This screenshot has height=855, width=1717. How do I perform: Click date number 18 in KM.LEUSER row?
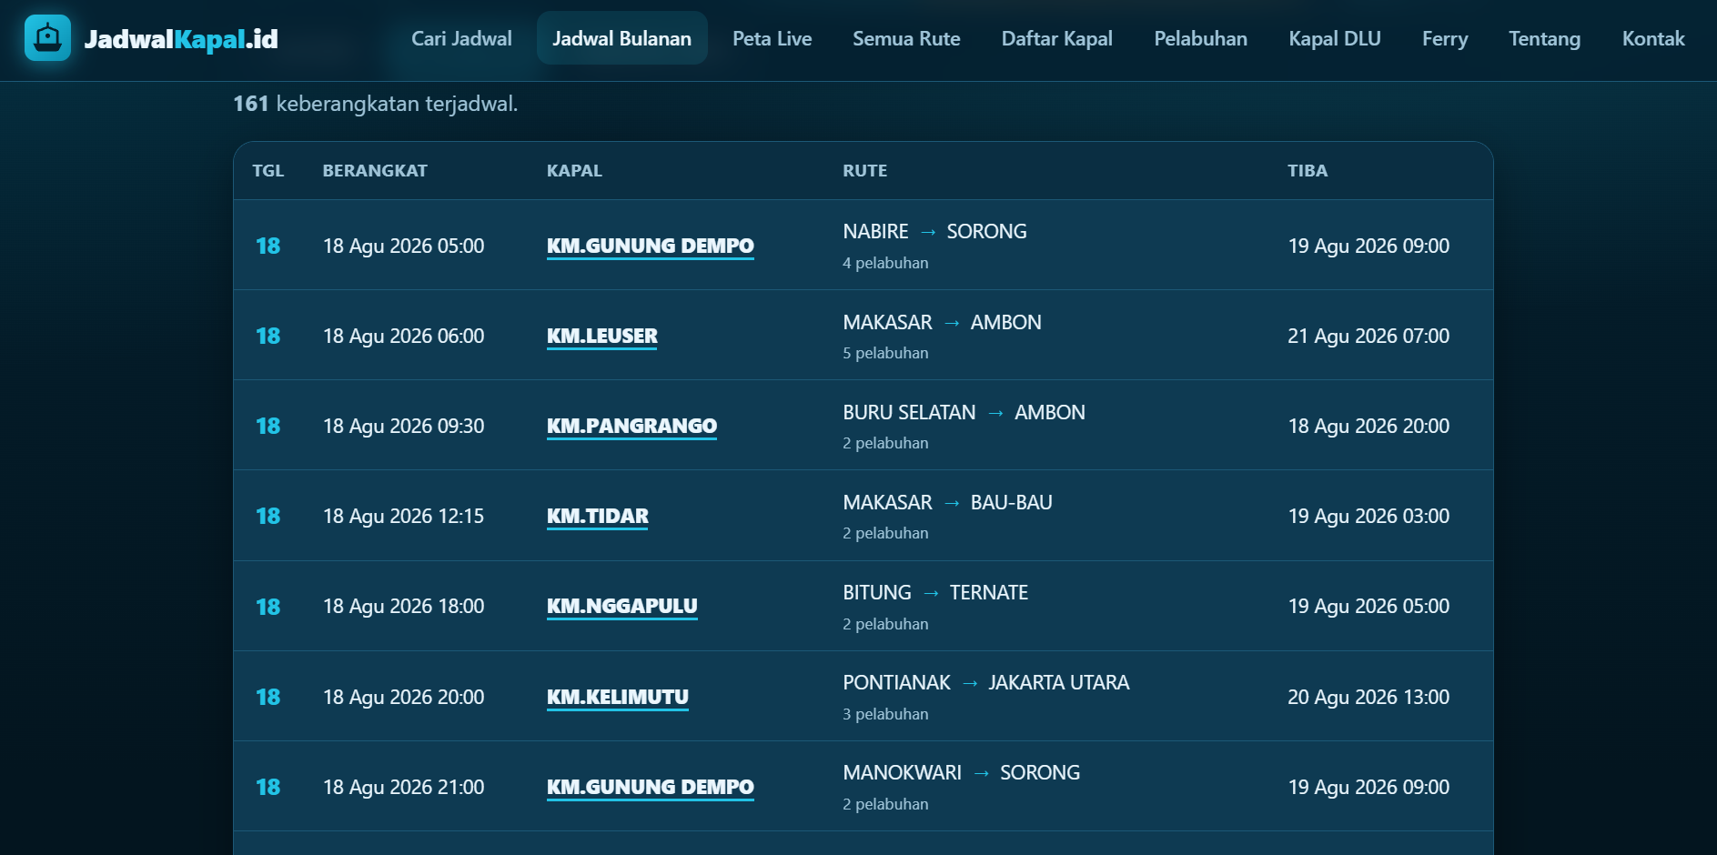tap(268, 336)
